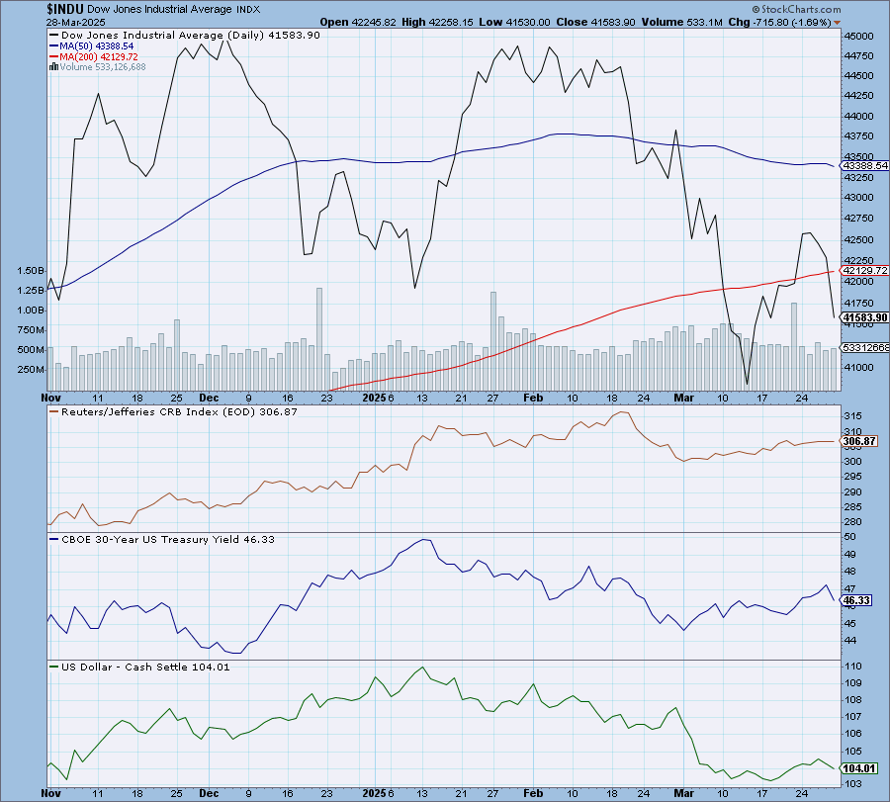The image size is (890, 802).
Task: Click the red down-arrow change indicator
Action: coord(838,23)
